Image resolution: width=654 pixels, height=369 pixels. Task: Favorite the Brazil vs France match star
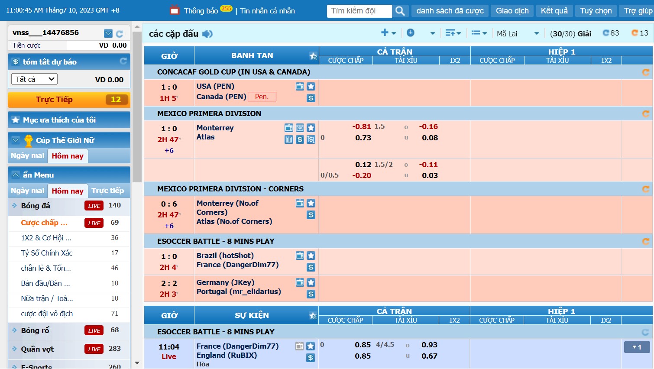pos(311,256)
